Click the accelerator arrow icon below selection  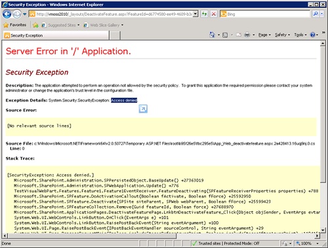coord(143,109)
